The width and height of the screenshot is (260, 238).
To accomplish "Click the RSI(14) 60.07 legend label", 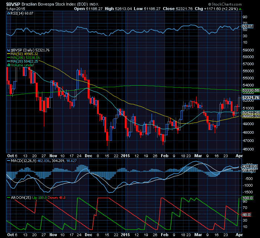I will pos(22,13).
